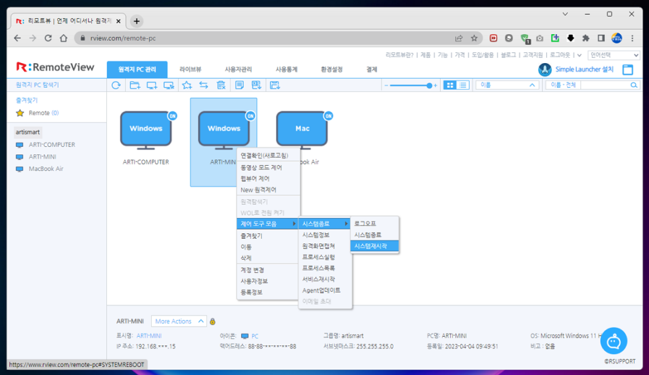The width and height of the screenshot is (649, 375).
Task: Select the ARTI-COMPUTER Windows monitor thumbnail
Action: coord(146,130)
